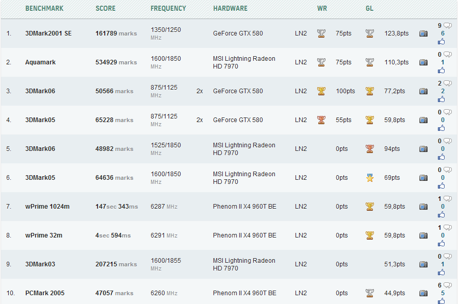Select the score 161789 marks
The height and width of the screenshot is (304, 458).
[x=116, y=33]
